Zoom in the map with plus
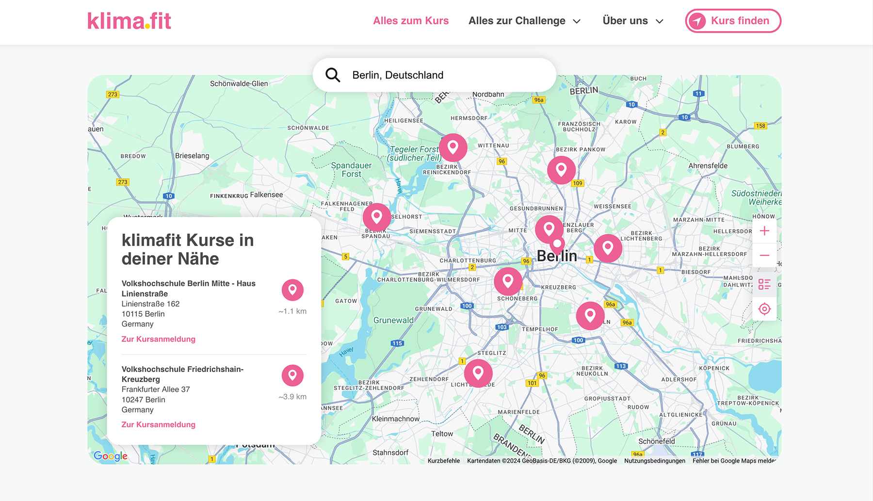Screen dimensions: 873x501 click(764, 231)
